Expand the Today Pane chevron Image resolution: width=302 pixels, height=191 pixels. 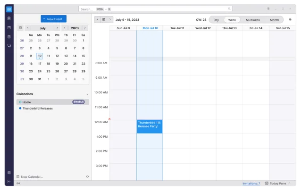(289, 183)
